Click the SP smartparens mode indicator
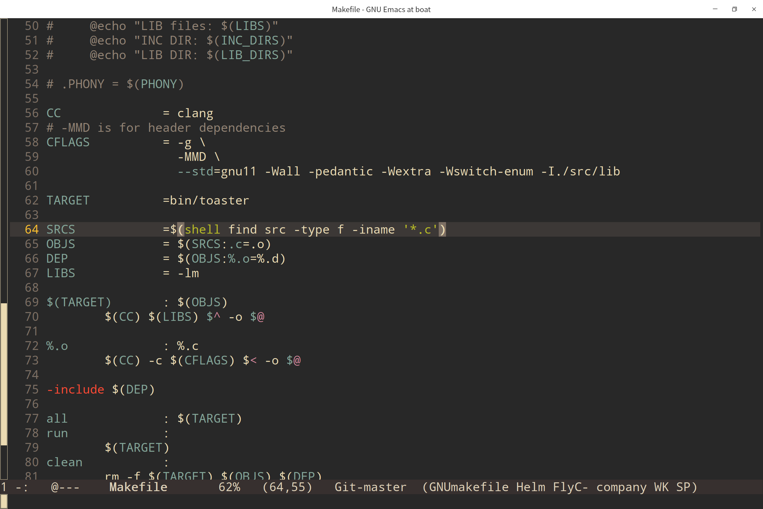The image size is (763, 509). (683, 487)
